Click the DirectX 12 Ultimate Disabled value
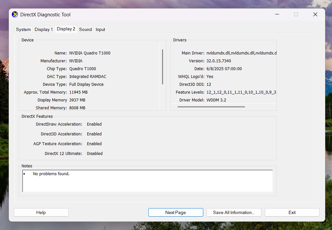This screenshot has width=332, height=230. coord(95,153)
